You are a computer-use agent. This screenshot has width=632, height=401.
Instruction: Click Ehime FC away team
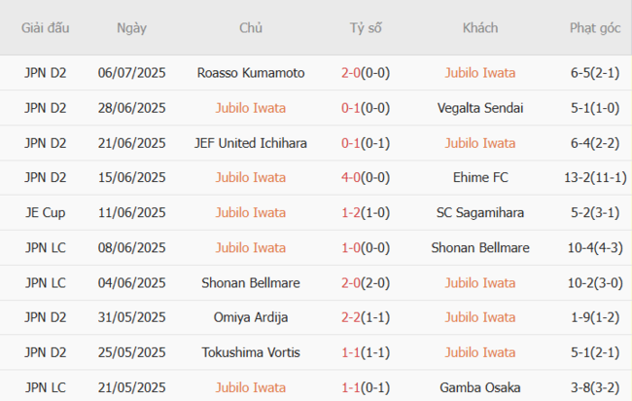(480, 178)
